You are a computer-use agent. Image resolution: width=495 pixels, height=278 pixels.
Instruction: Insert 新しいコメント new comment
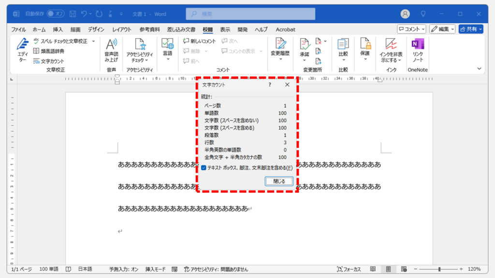click(x=199, y=42)
